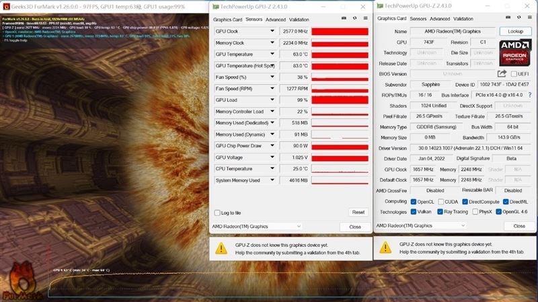Open Validation tab in Graphics Card window

pyautogui.click(x=463, y=19)
